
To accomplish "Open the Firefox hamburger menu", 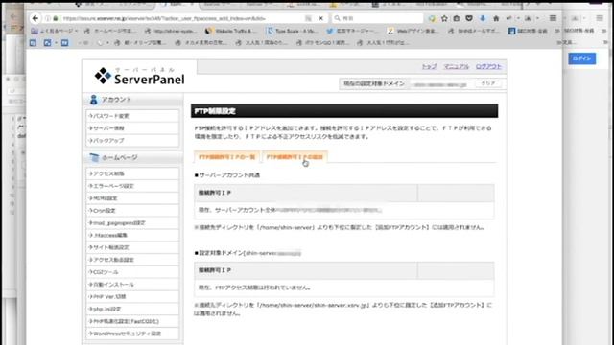I will 553,18.
